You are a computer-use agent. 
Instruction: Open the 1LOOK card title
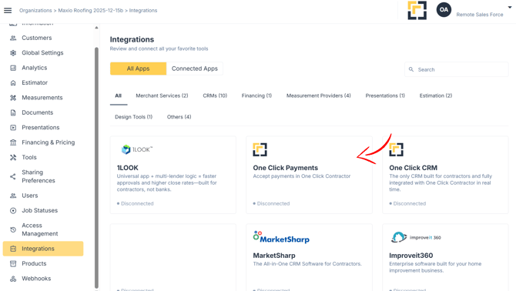[127, 168]
